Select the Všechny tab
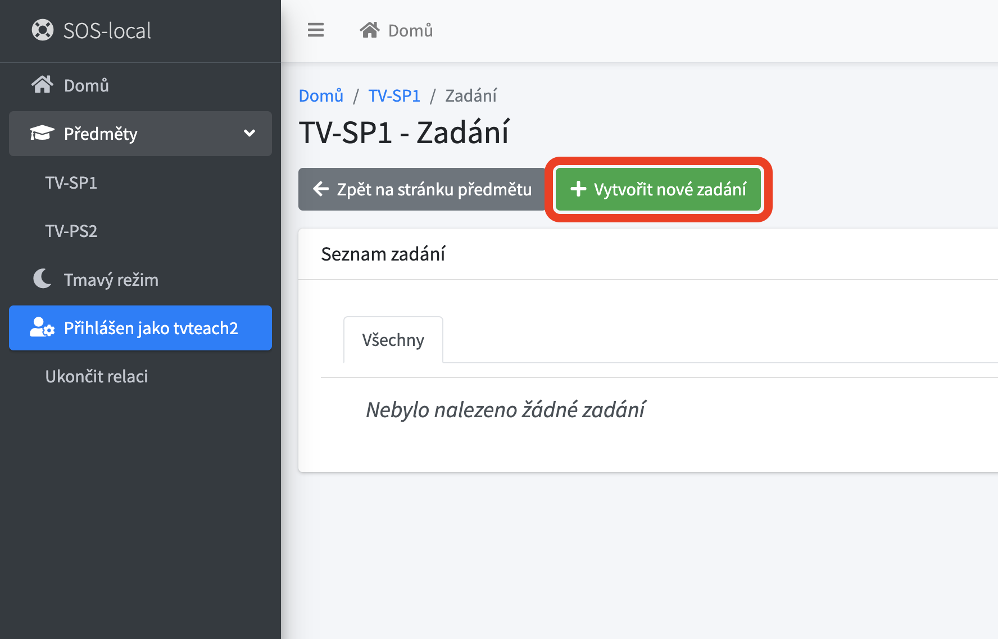Image resolution: width=998 pixels, height=639 pixels. click(x=393, y=340)
